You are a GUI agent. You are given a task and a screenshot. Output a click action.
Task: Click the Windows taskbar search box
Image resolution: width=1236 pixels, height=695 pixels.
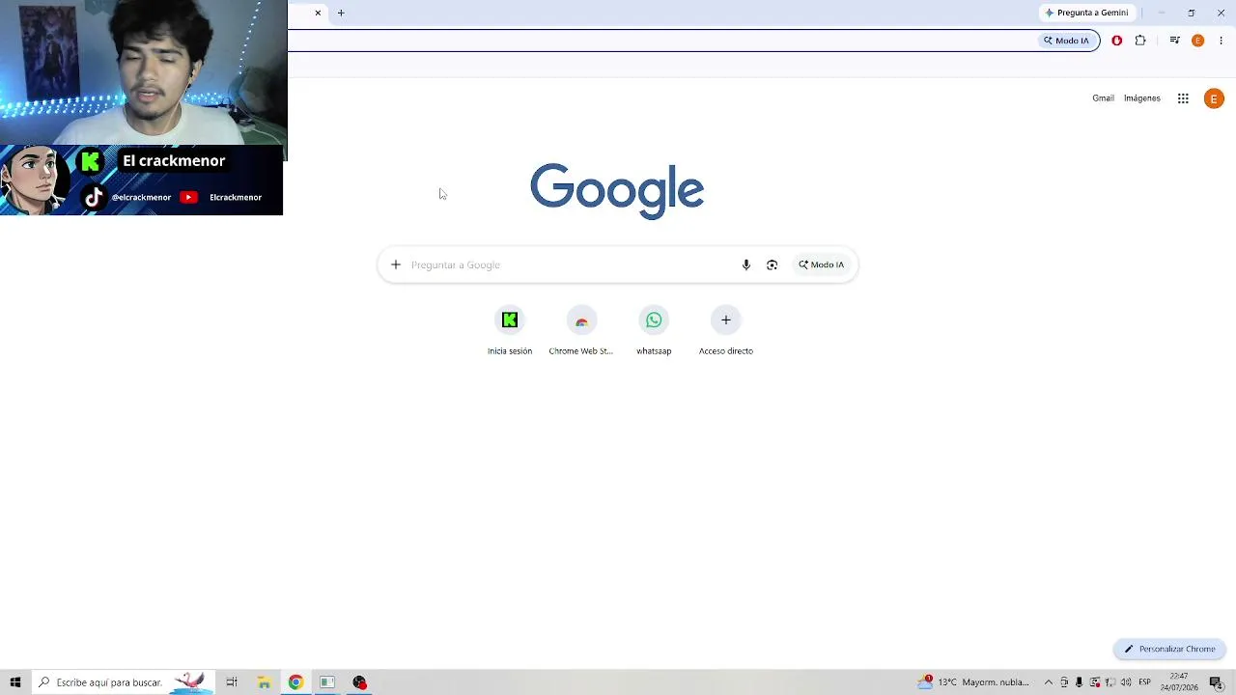123,682
